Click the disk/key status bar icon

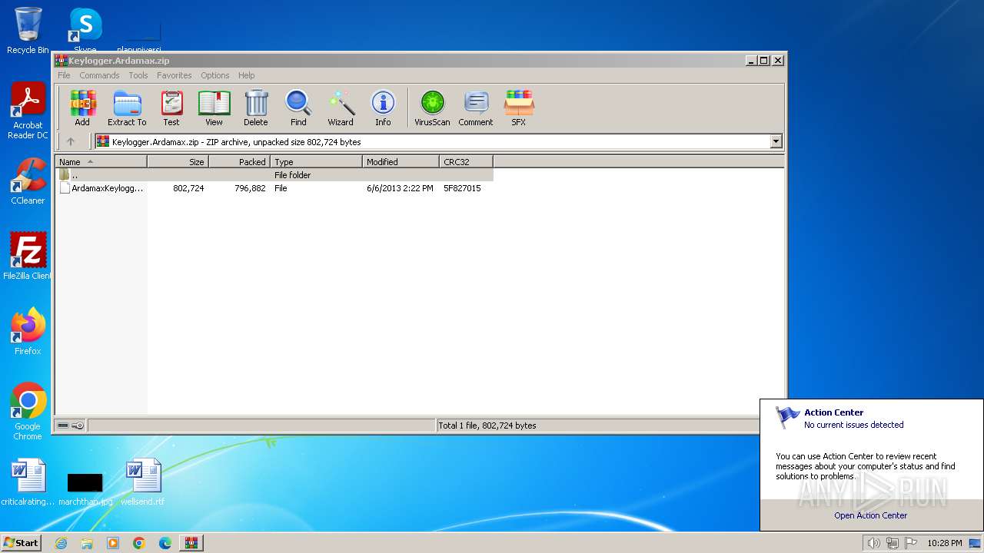pyautogui.click(x=71, y=426)
